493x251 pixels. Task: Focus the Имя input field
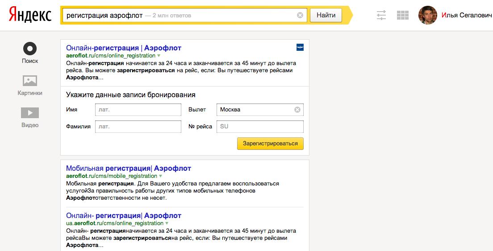pyautogui.click(x=138, y=110)
